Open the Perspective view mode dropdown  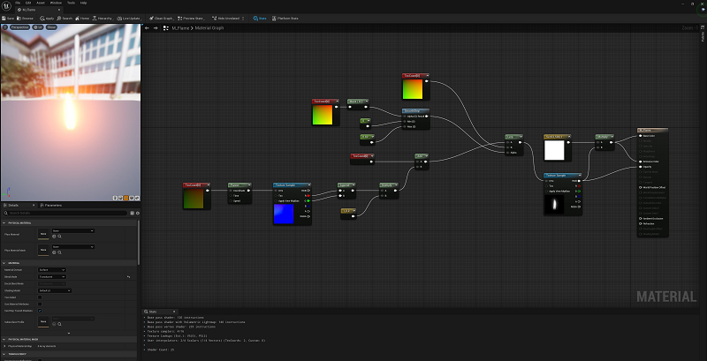coord(19,27)
